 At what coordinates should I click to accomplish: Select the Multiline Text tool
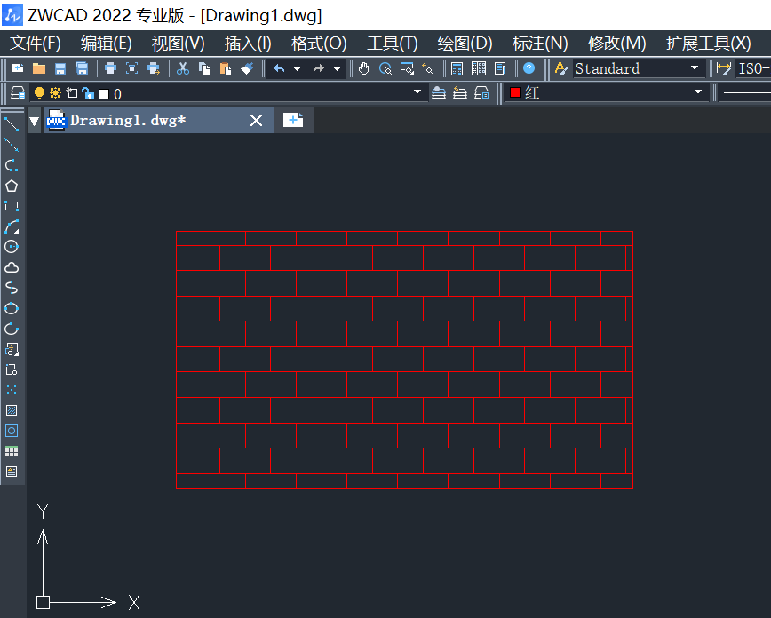click(x=12, y=471)
